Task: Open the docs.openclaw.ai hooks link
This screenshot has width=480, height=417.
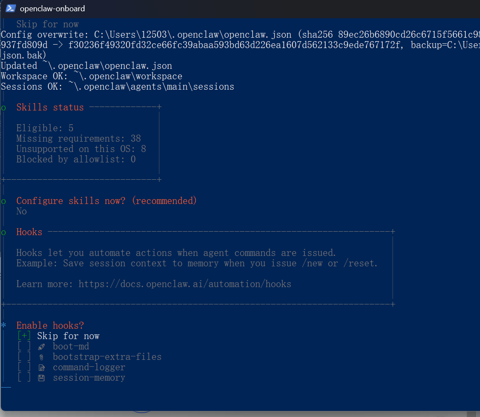Action: 185,284
